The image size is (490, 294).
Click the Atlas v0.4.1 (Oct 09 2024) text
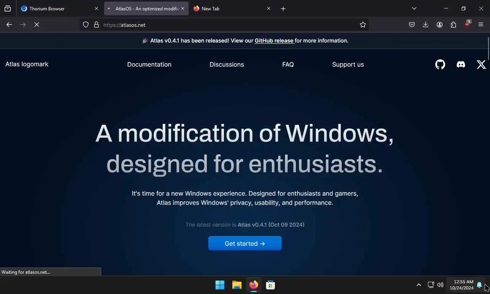click(271, 225)
